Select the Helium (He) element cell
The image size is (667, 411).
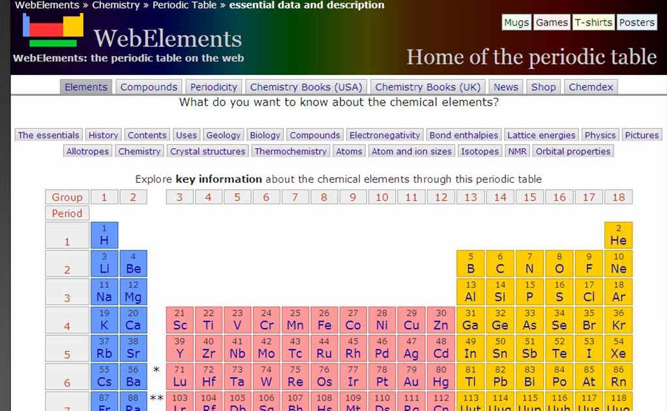(x=619, y=235)
